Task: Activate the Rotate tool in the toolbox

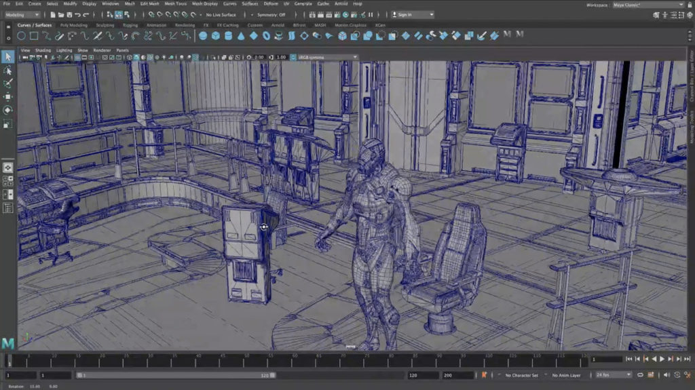Action: tap(7, 110)
